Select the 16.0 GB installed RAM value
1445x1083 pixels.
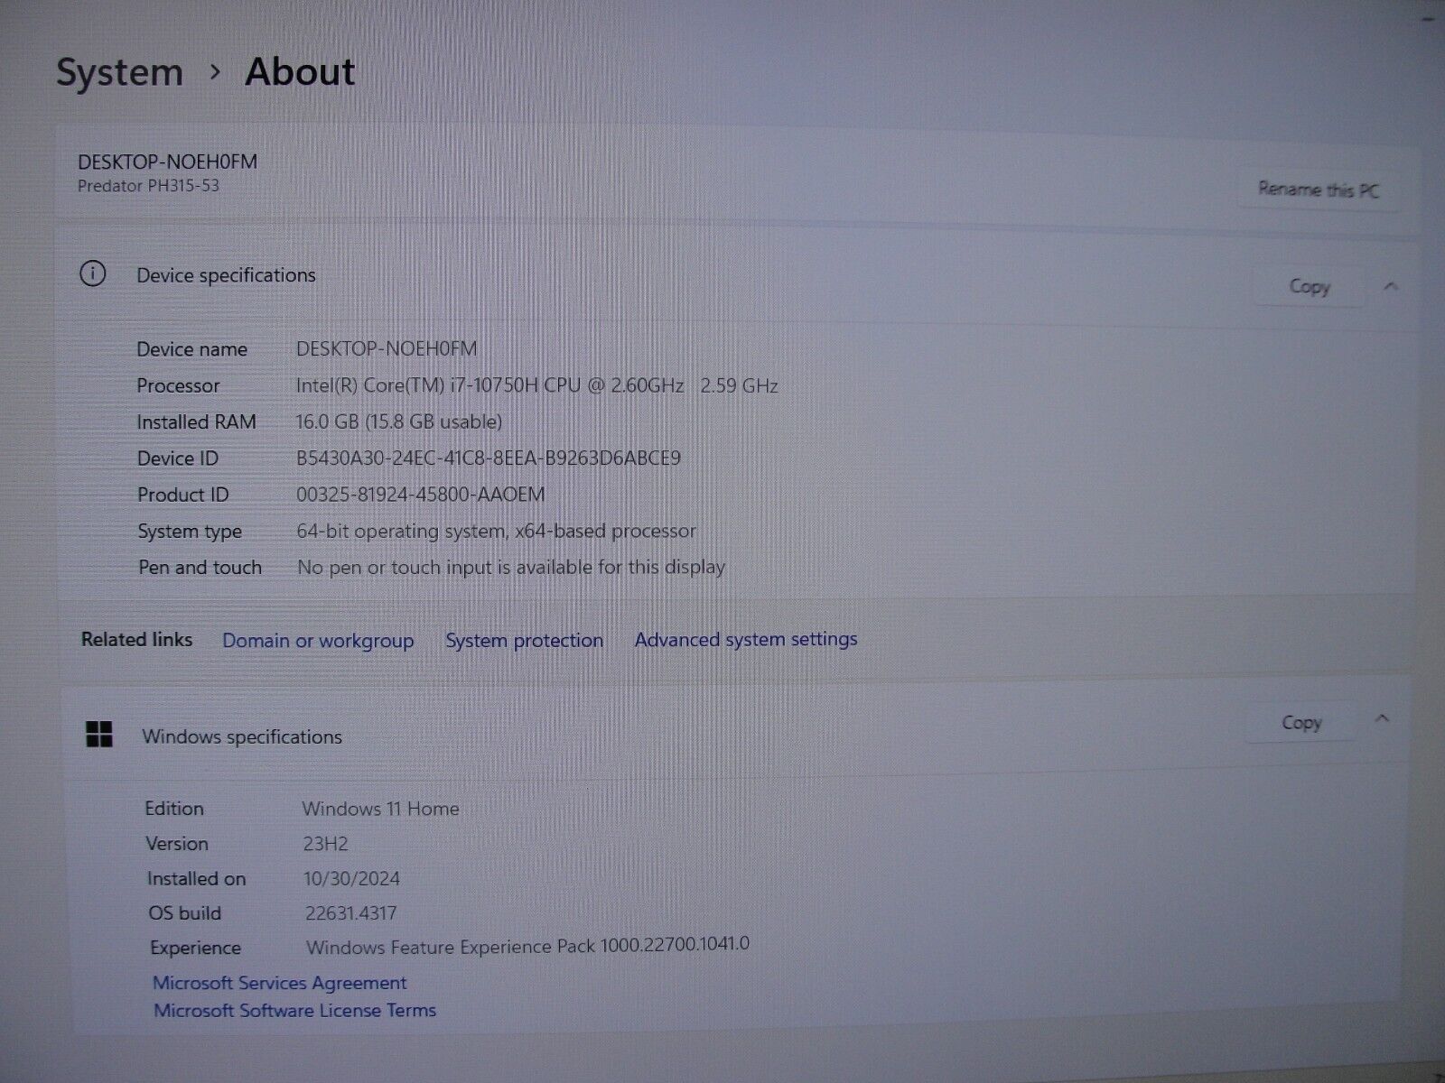(398, 421)
